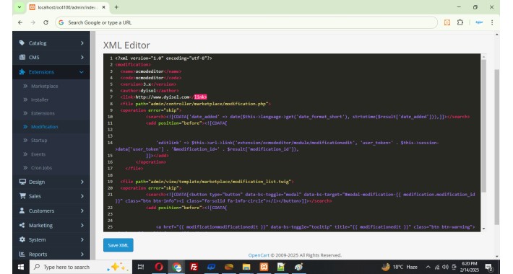Viewport: 513px width, 274px height.
Task: Go back using browser back arrow
Action: [x=20, y=22]
